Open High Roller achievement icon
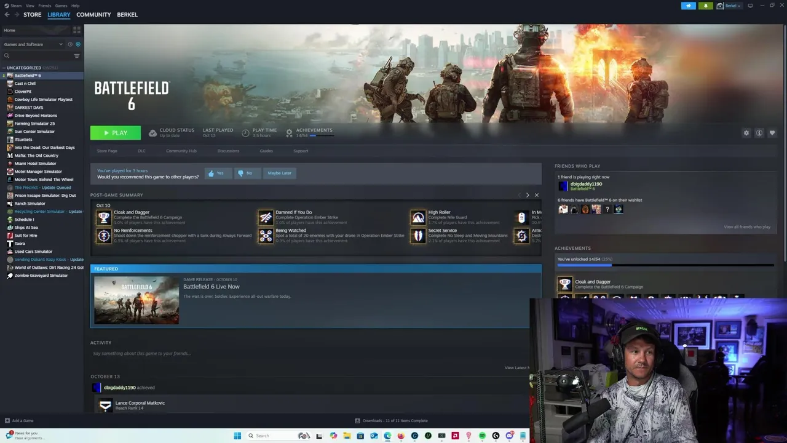787x443 pixels. 418,217
